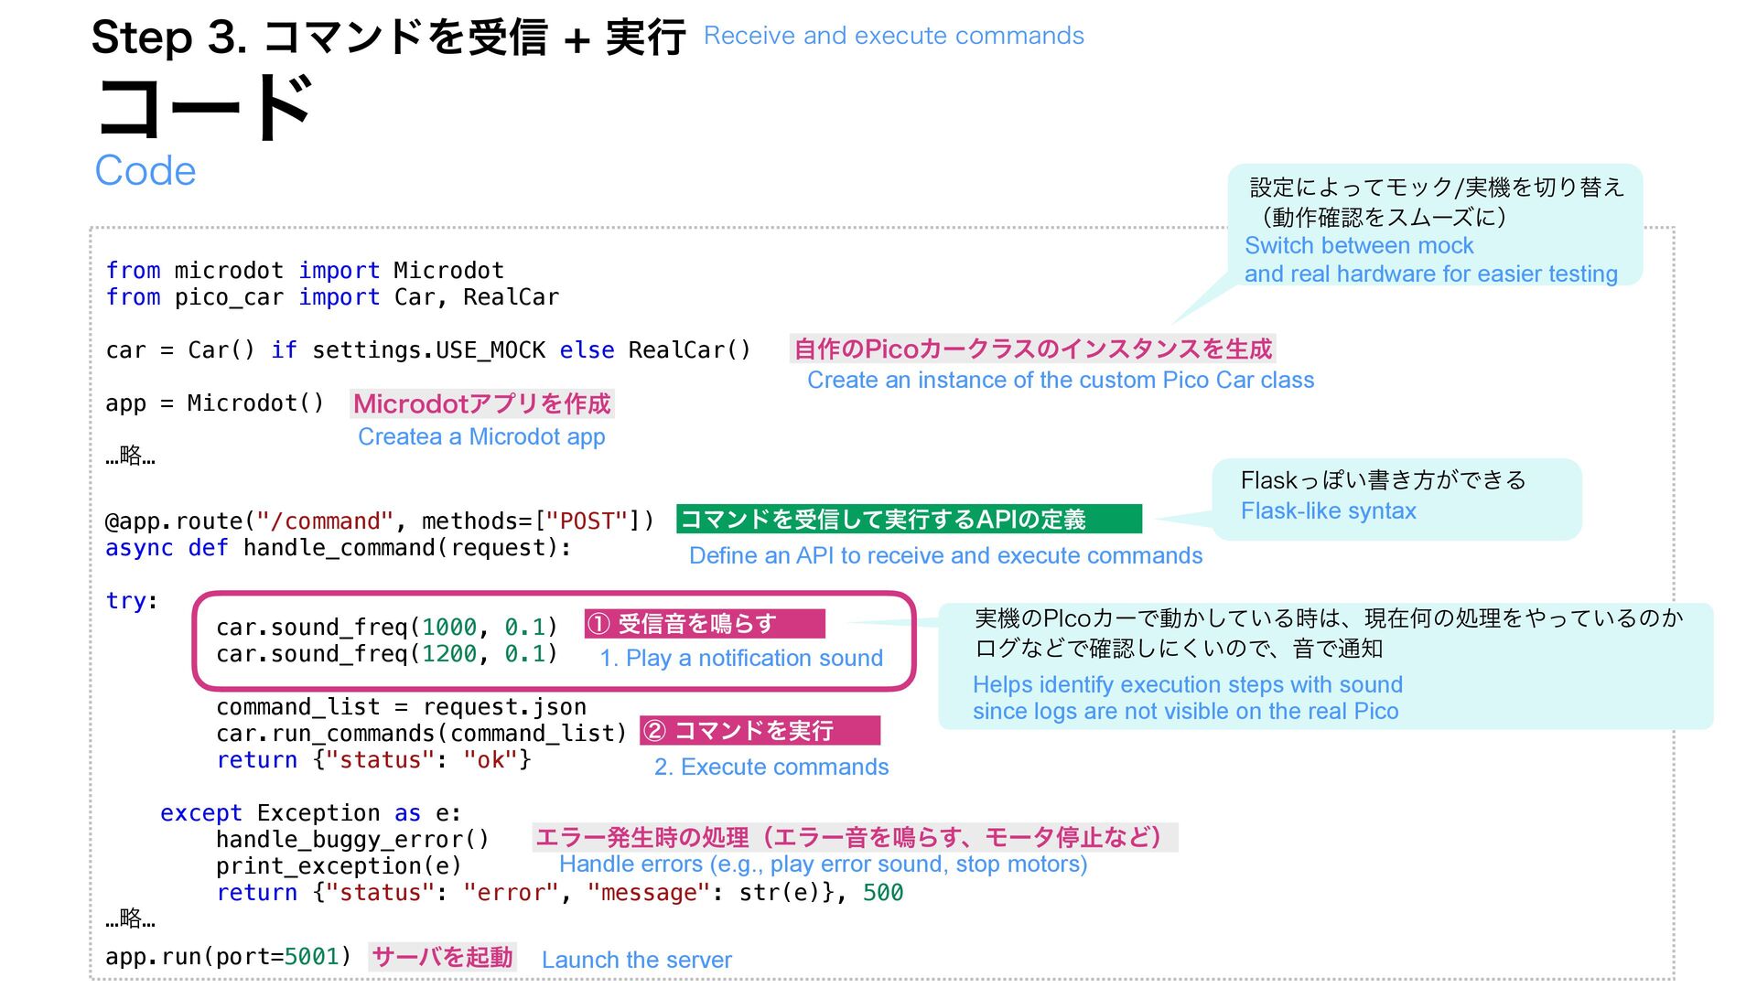This screenshot has height=988, width=1757.
Task: Click the '@app.route' decorator code line
Action: point(380,521)
